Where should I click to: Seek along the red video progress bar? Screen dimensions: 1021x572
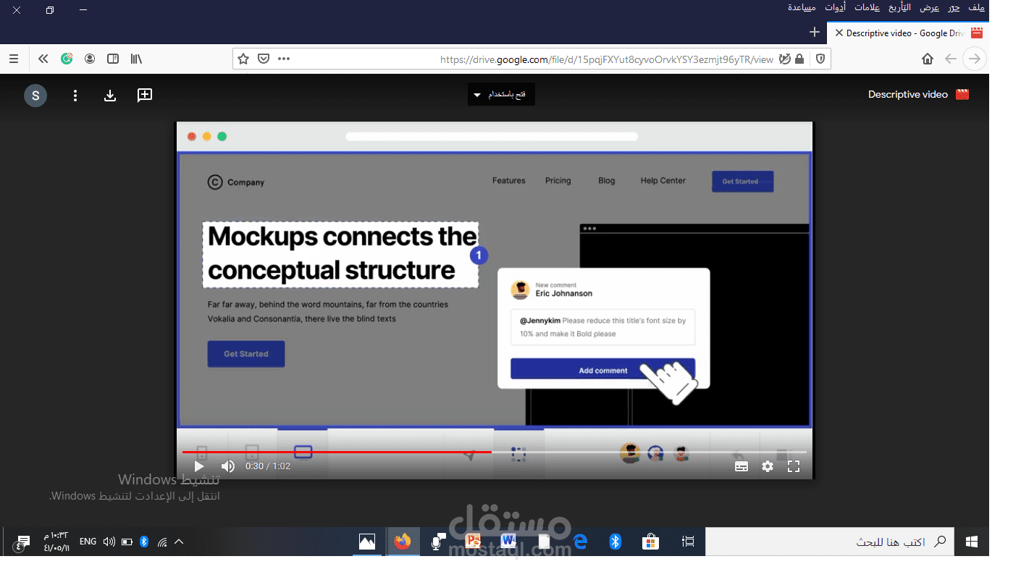(x=494, y=452)
